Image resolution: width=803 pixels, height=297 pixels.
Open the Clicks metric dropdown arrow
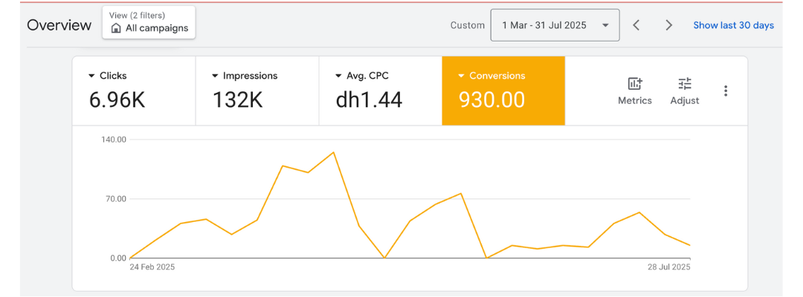tap(91, 76)
